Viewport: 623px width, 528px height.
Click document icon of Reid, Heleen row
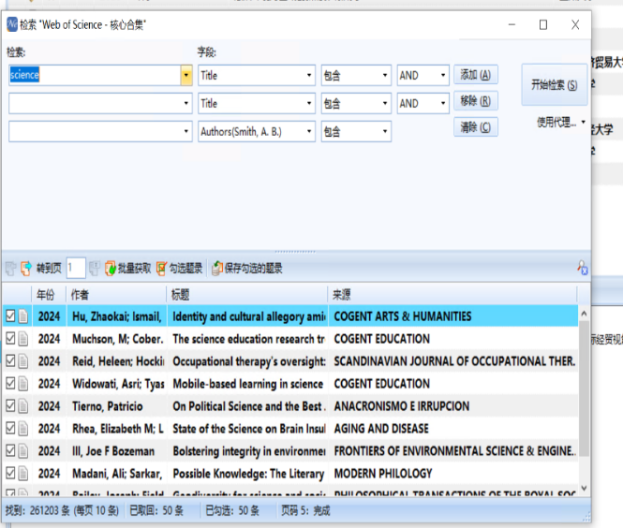(23, 361)
